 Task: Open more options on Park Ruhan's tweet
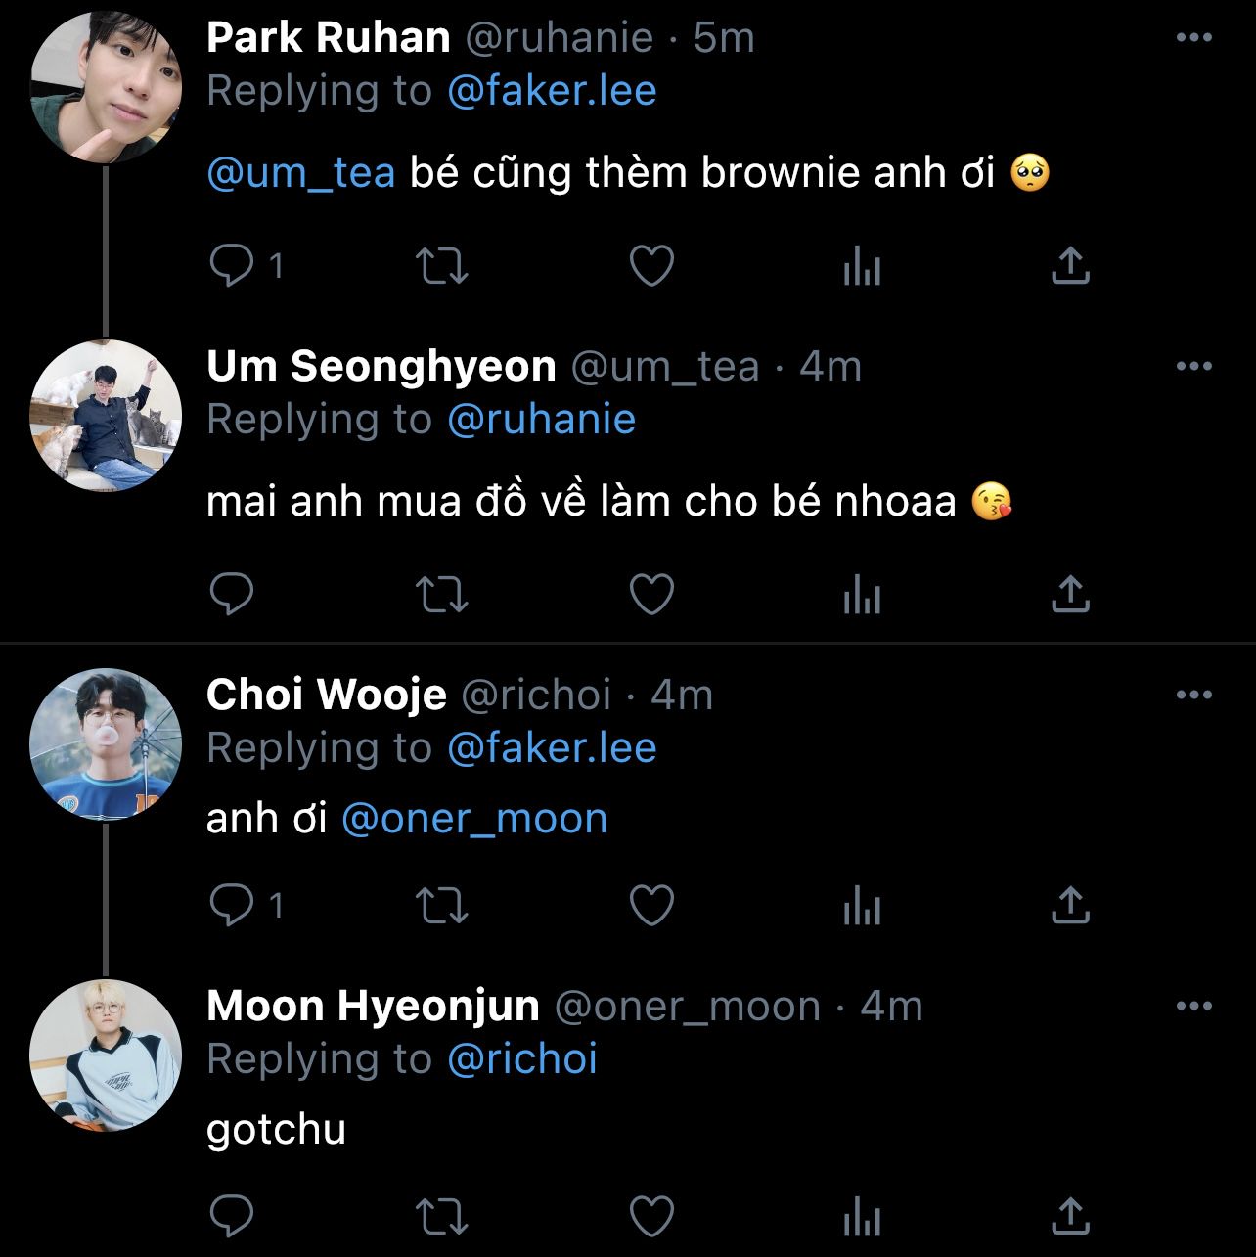tap(1193, 38)
